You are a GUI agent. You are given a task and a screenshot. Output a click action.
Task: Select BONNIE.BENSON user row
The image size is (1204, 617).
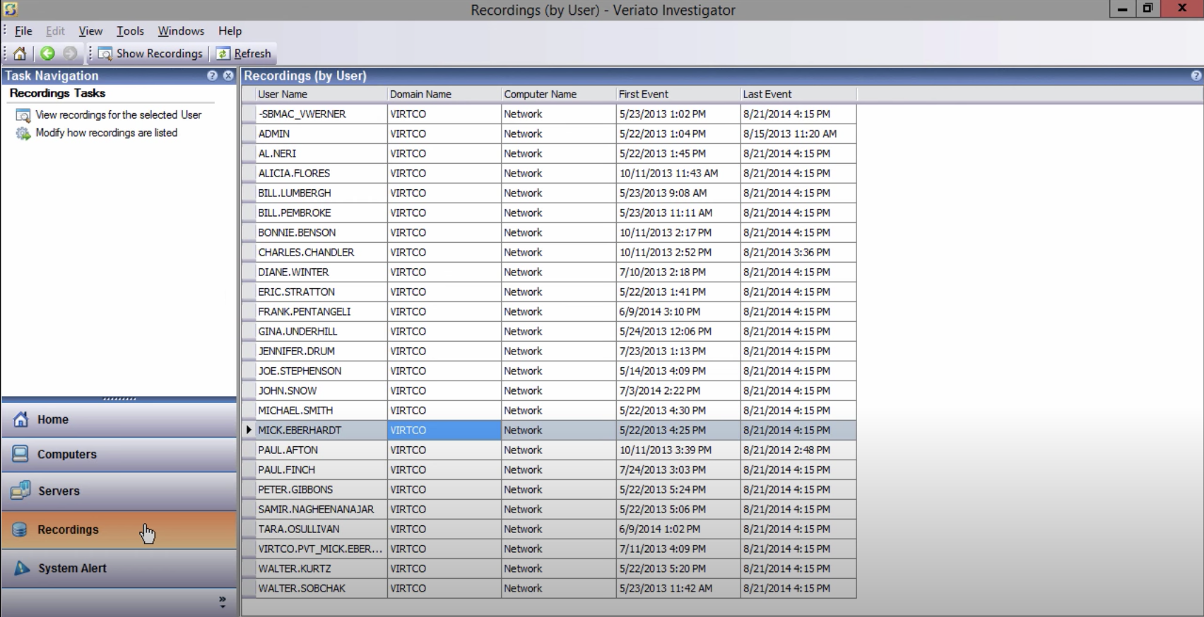point(549,232)
